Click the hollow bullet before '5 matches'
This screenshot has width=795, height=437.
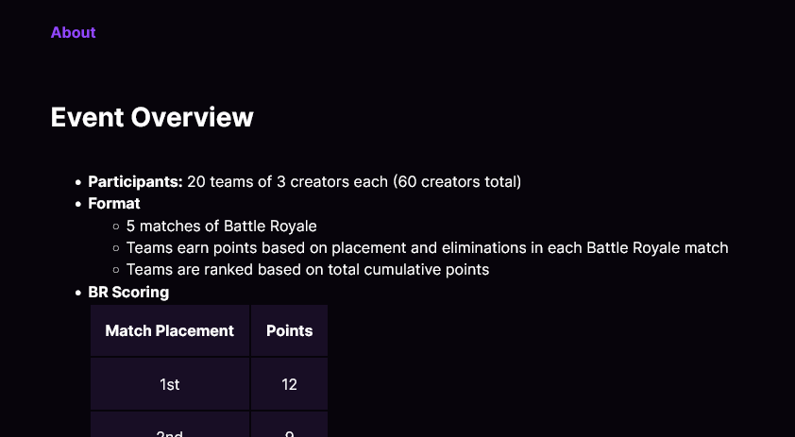115,227
